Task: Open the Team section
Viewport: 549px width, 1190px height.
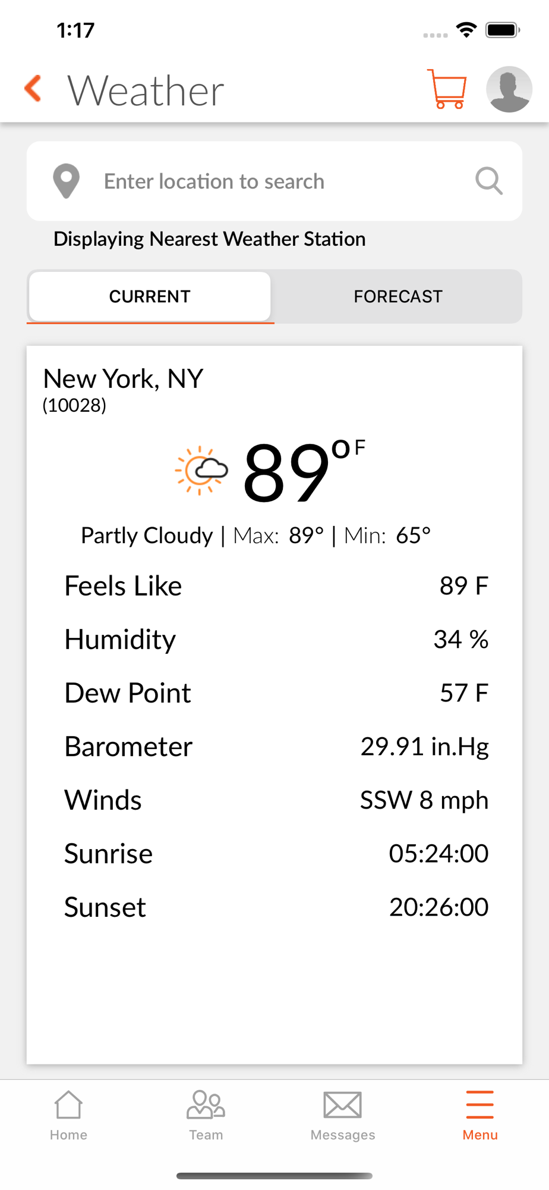Action: click(206, 1116)
